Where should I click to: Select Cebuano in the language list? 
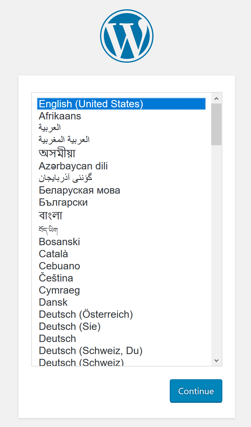pos(121,266)
